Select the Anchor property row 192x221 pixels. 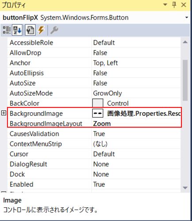94,63
